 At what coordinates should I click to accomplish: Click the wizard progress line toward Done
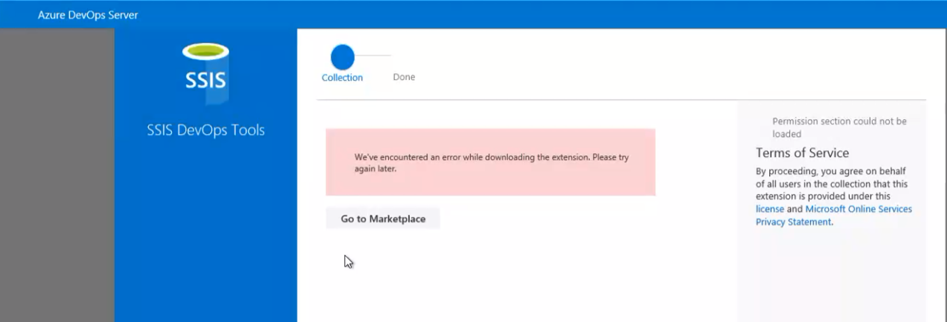click(x=373, y=56)
